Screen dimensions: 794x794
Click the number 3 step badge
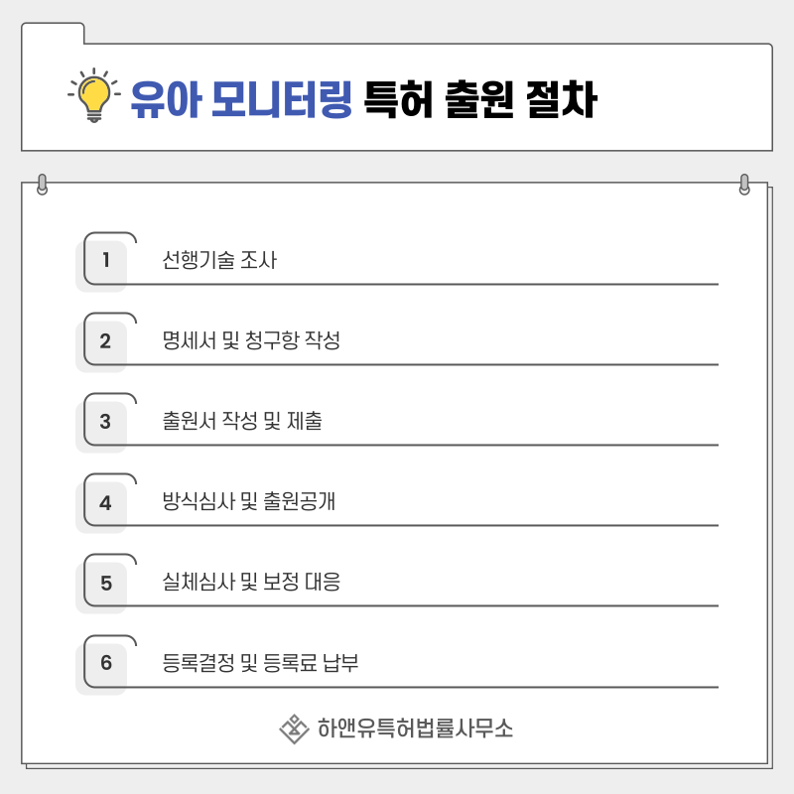105,422
